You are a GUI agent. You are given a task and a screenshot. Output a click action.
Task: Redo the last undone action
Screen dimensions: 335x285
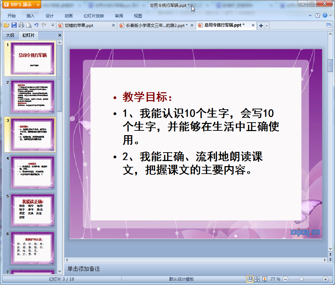point(44,25)
